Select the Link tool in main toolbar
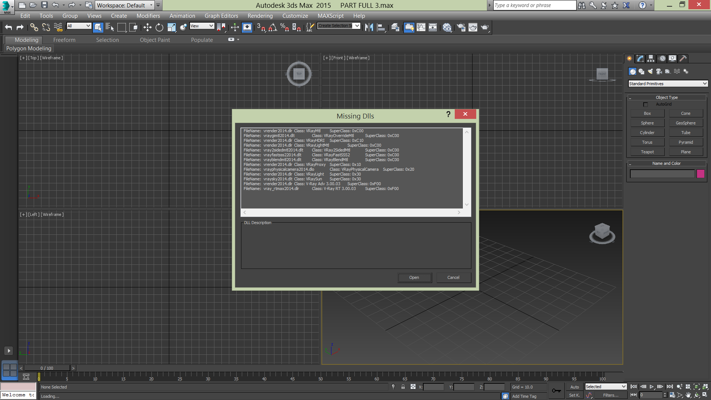This screenshot has width=711, height=400. 34,27
